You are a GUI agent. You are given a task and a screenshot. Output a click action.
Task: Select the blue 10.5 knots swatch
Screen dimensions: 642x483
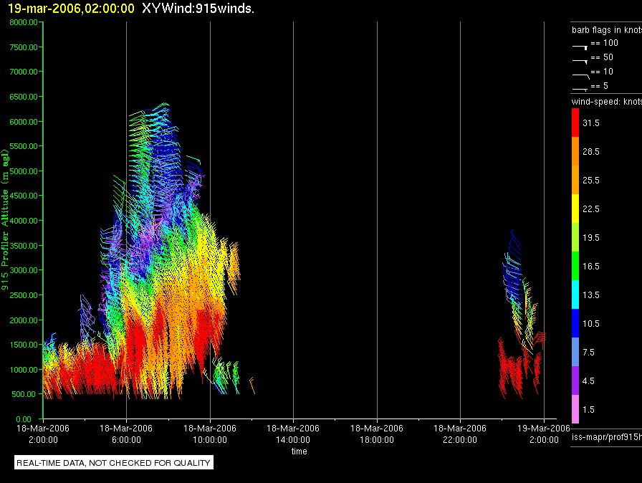575,323
